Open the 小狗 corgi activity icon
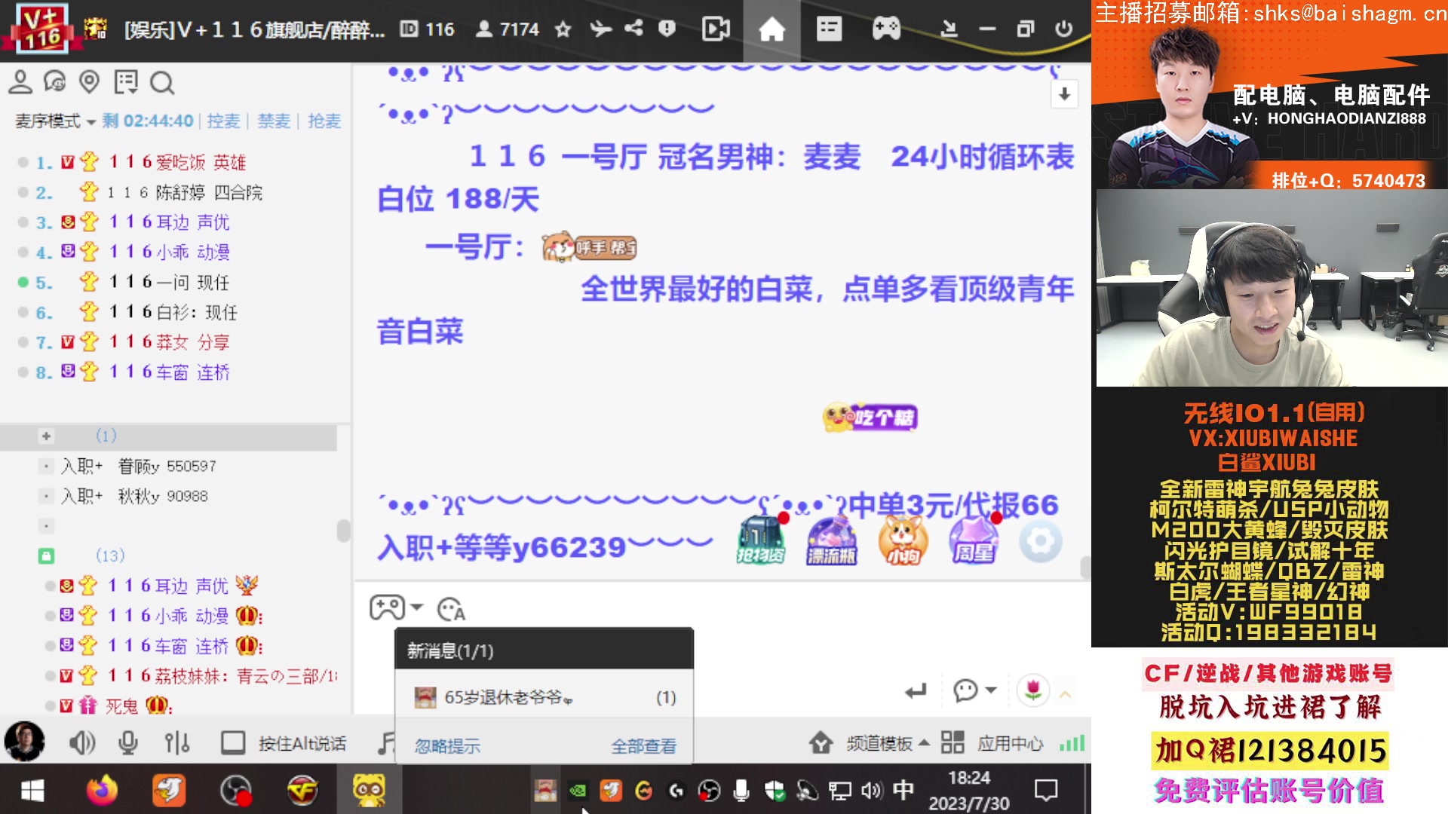This screenshot has height=814, width=1448. pyautogui.click(x=903, y=540)
